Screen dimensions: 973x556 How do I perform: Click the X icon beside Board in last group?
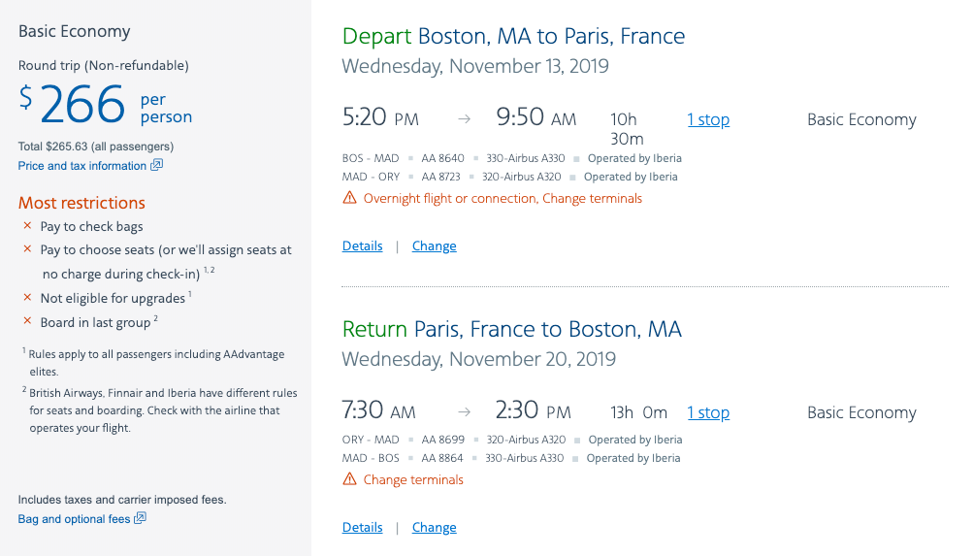pos(27,321)
